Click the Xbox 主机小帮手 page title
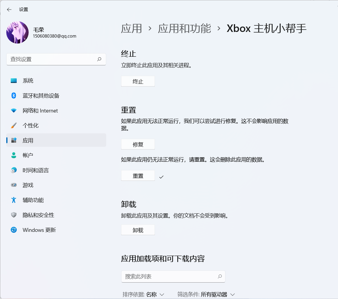 click(x=267, y=28)
